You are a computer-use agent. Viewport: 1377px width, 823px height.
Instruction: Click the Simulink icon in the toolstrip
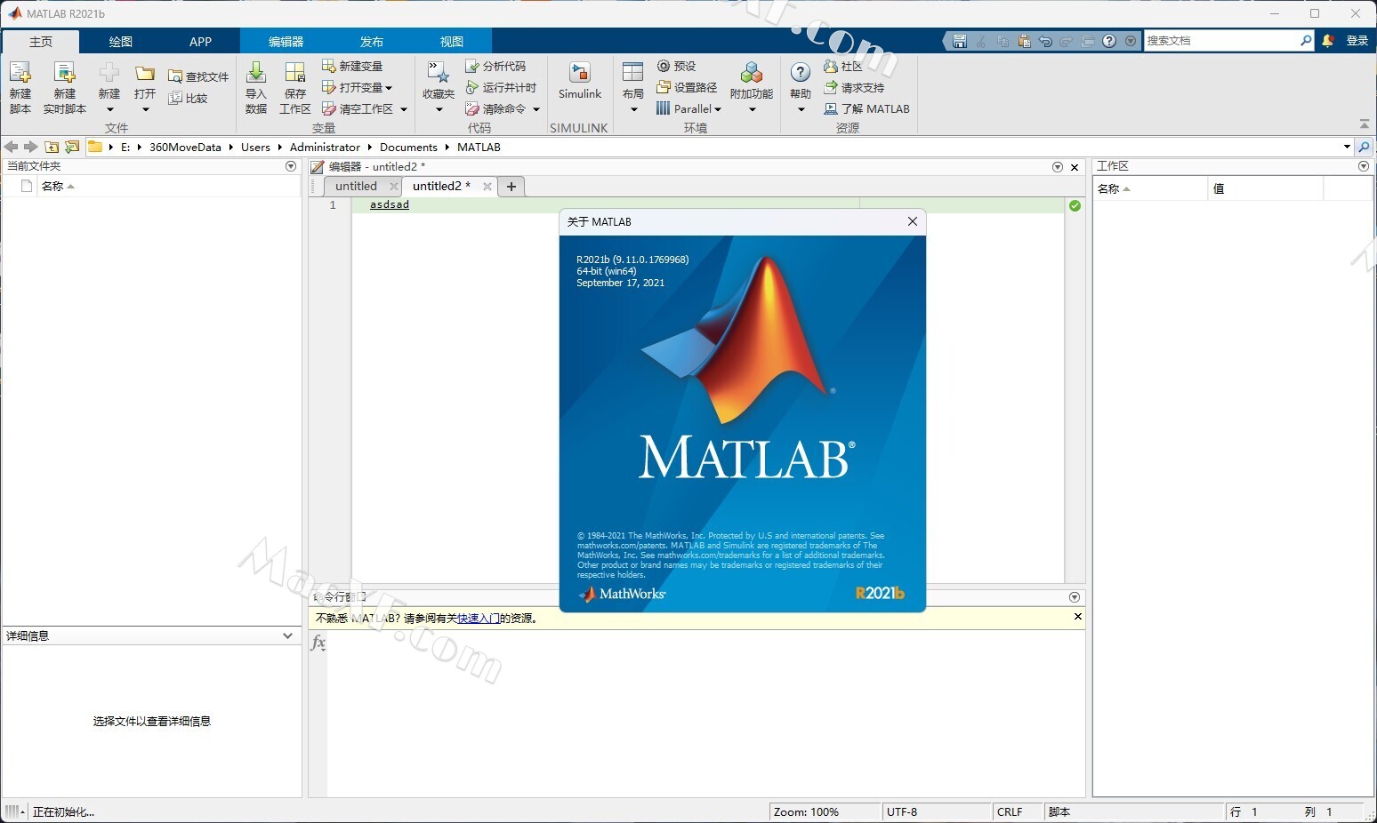coord(580,75)
